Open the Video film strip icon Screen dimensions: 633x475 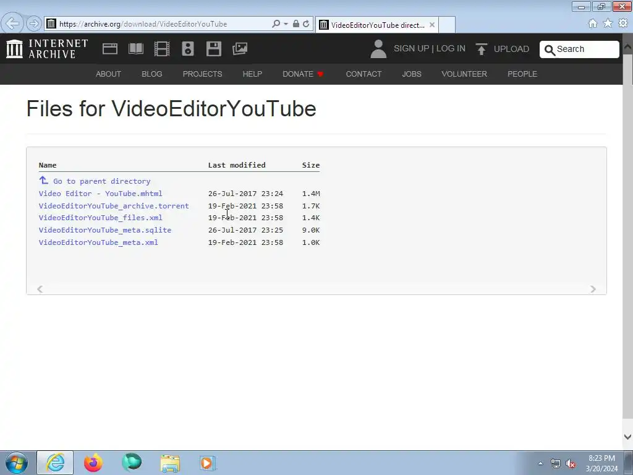(162, 49)
